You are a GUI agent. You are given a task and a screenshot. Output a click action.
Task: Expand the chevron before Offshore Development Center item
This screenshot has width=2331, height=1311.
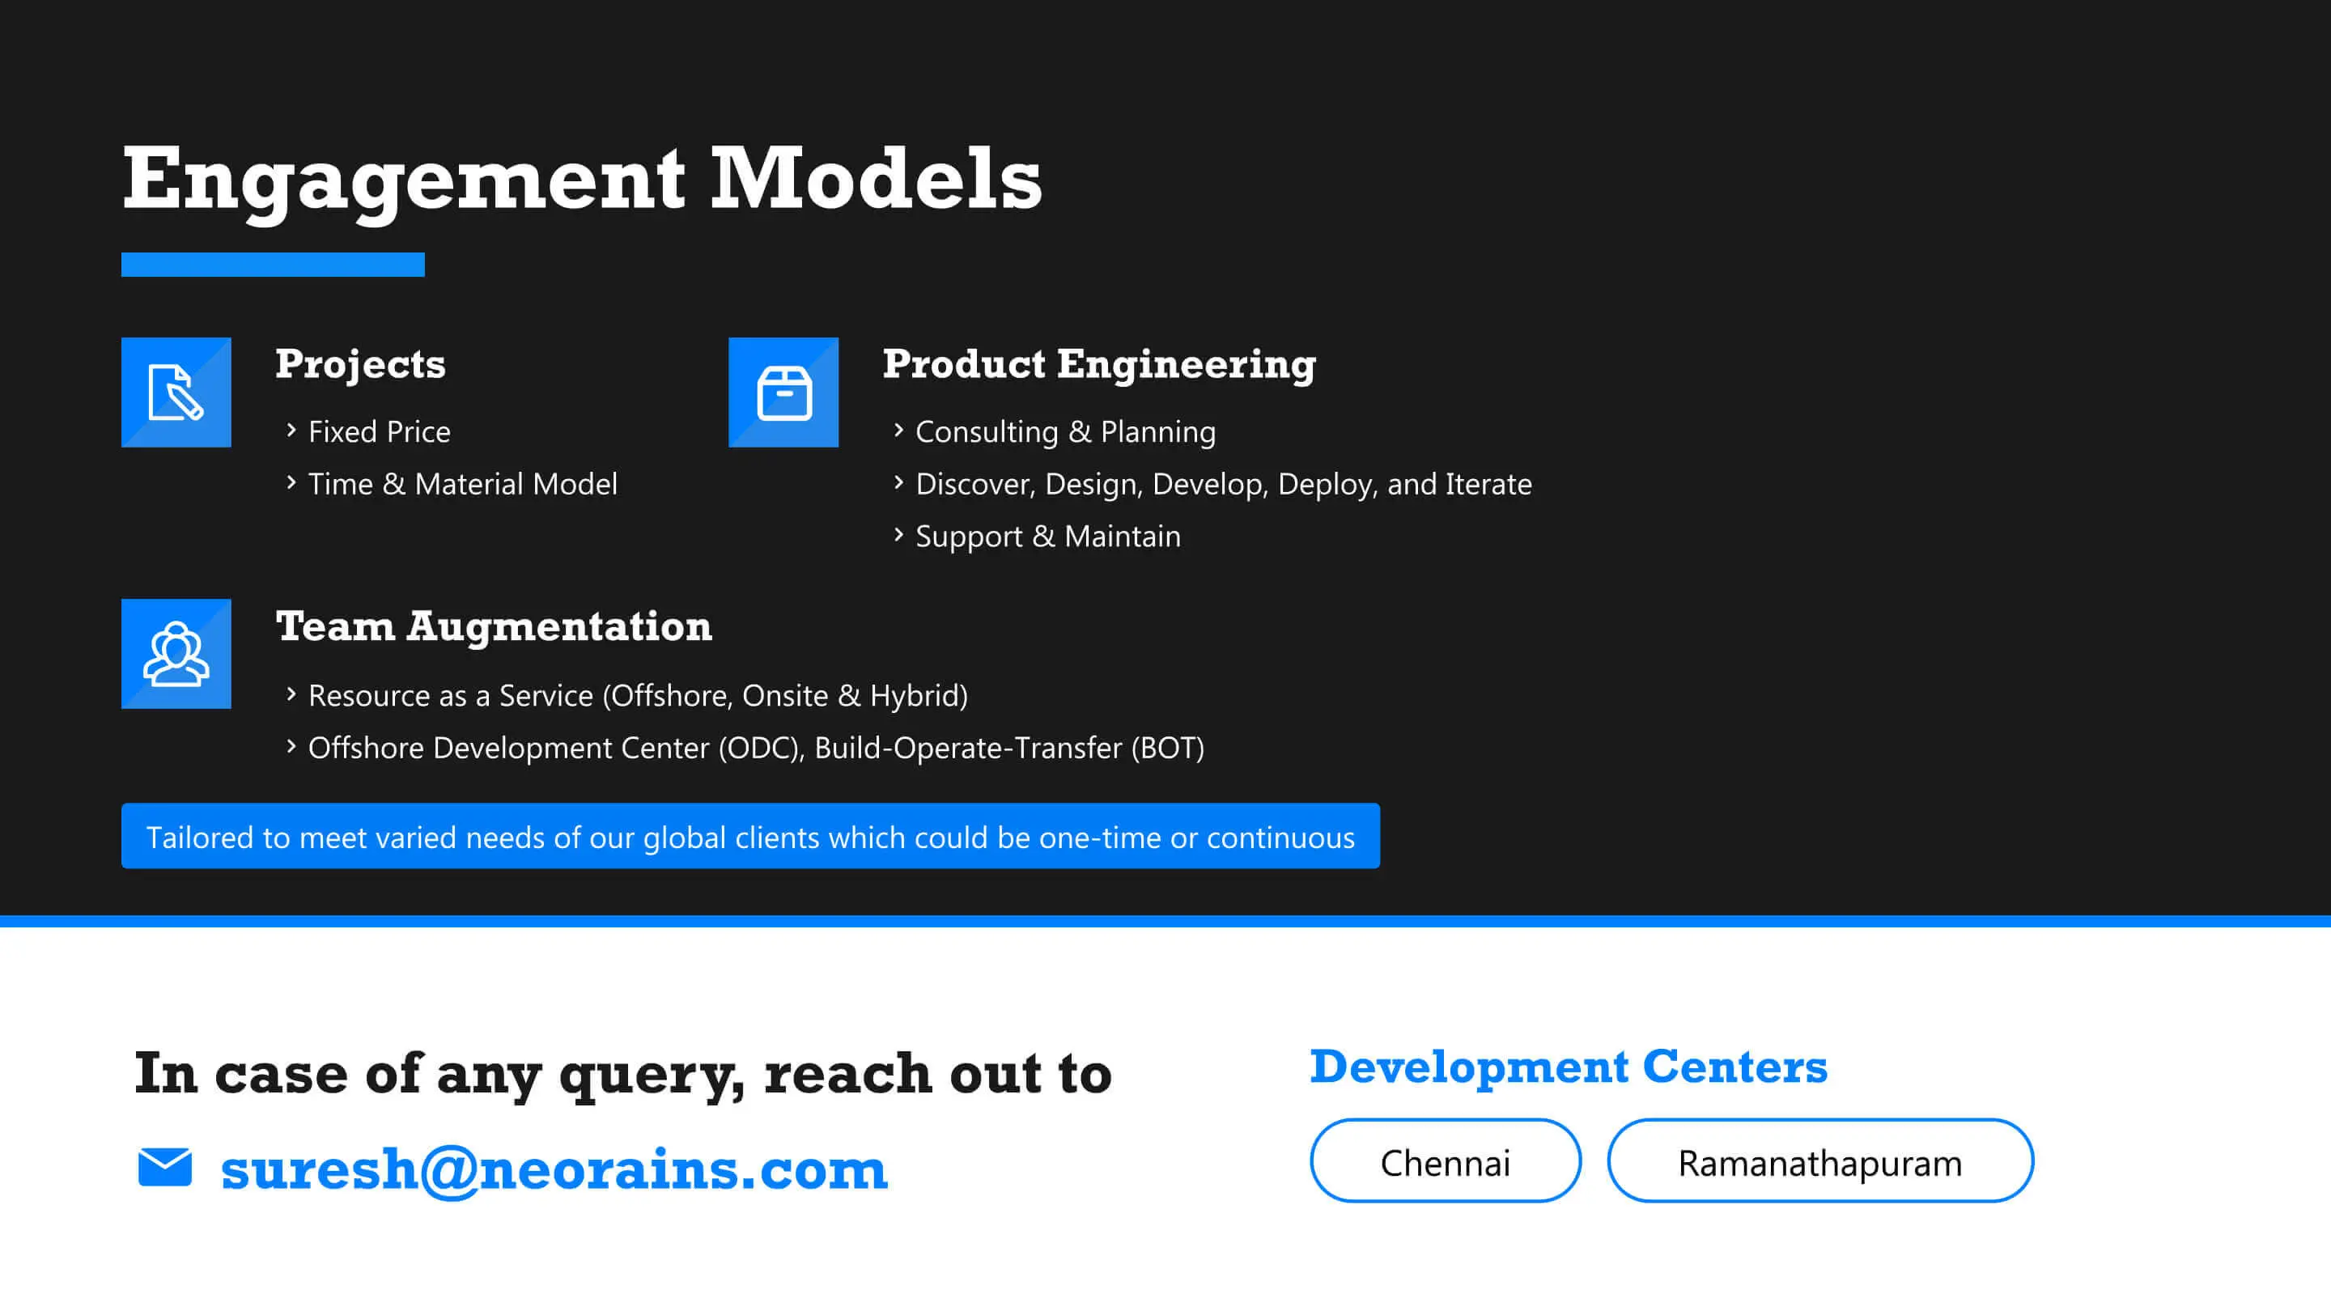click(x=291, y=747)
